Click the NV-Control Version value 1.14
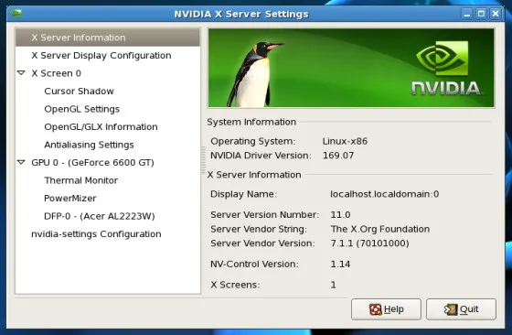512x335 pixels. point(340,265)
